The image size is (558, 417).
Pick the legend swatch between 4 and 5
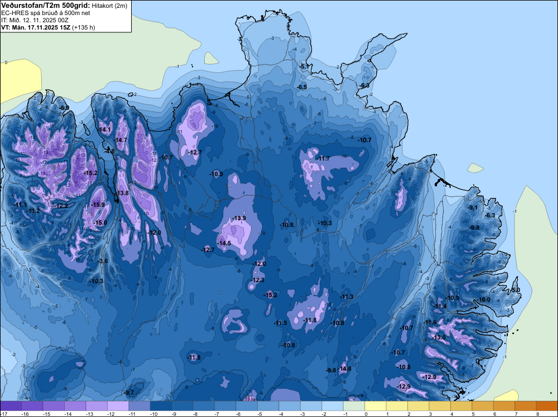point(461,406)
